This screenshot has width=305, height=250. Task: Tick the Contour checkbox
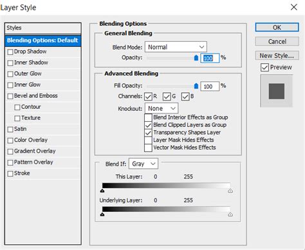point(17,107)
